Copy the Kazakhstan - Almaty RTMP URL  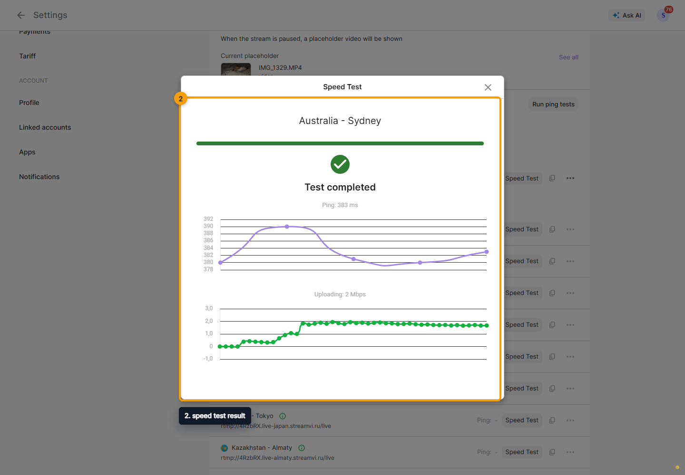pyautogui.click(x=552, y=452)
